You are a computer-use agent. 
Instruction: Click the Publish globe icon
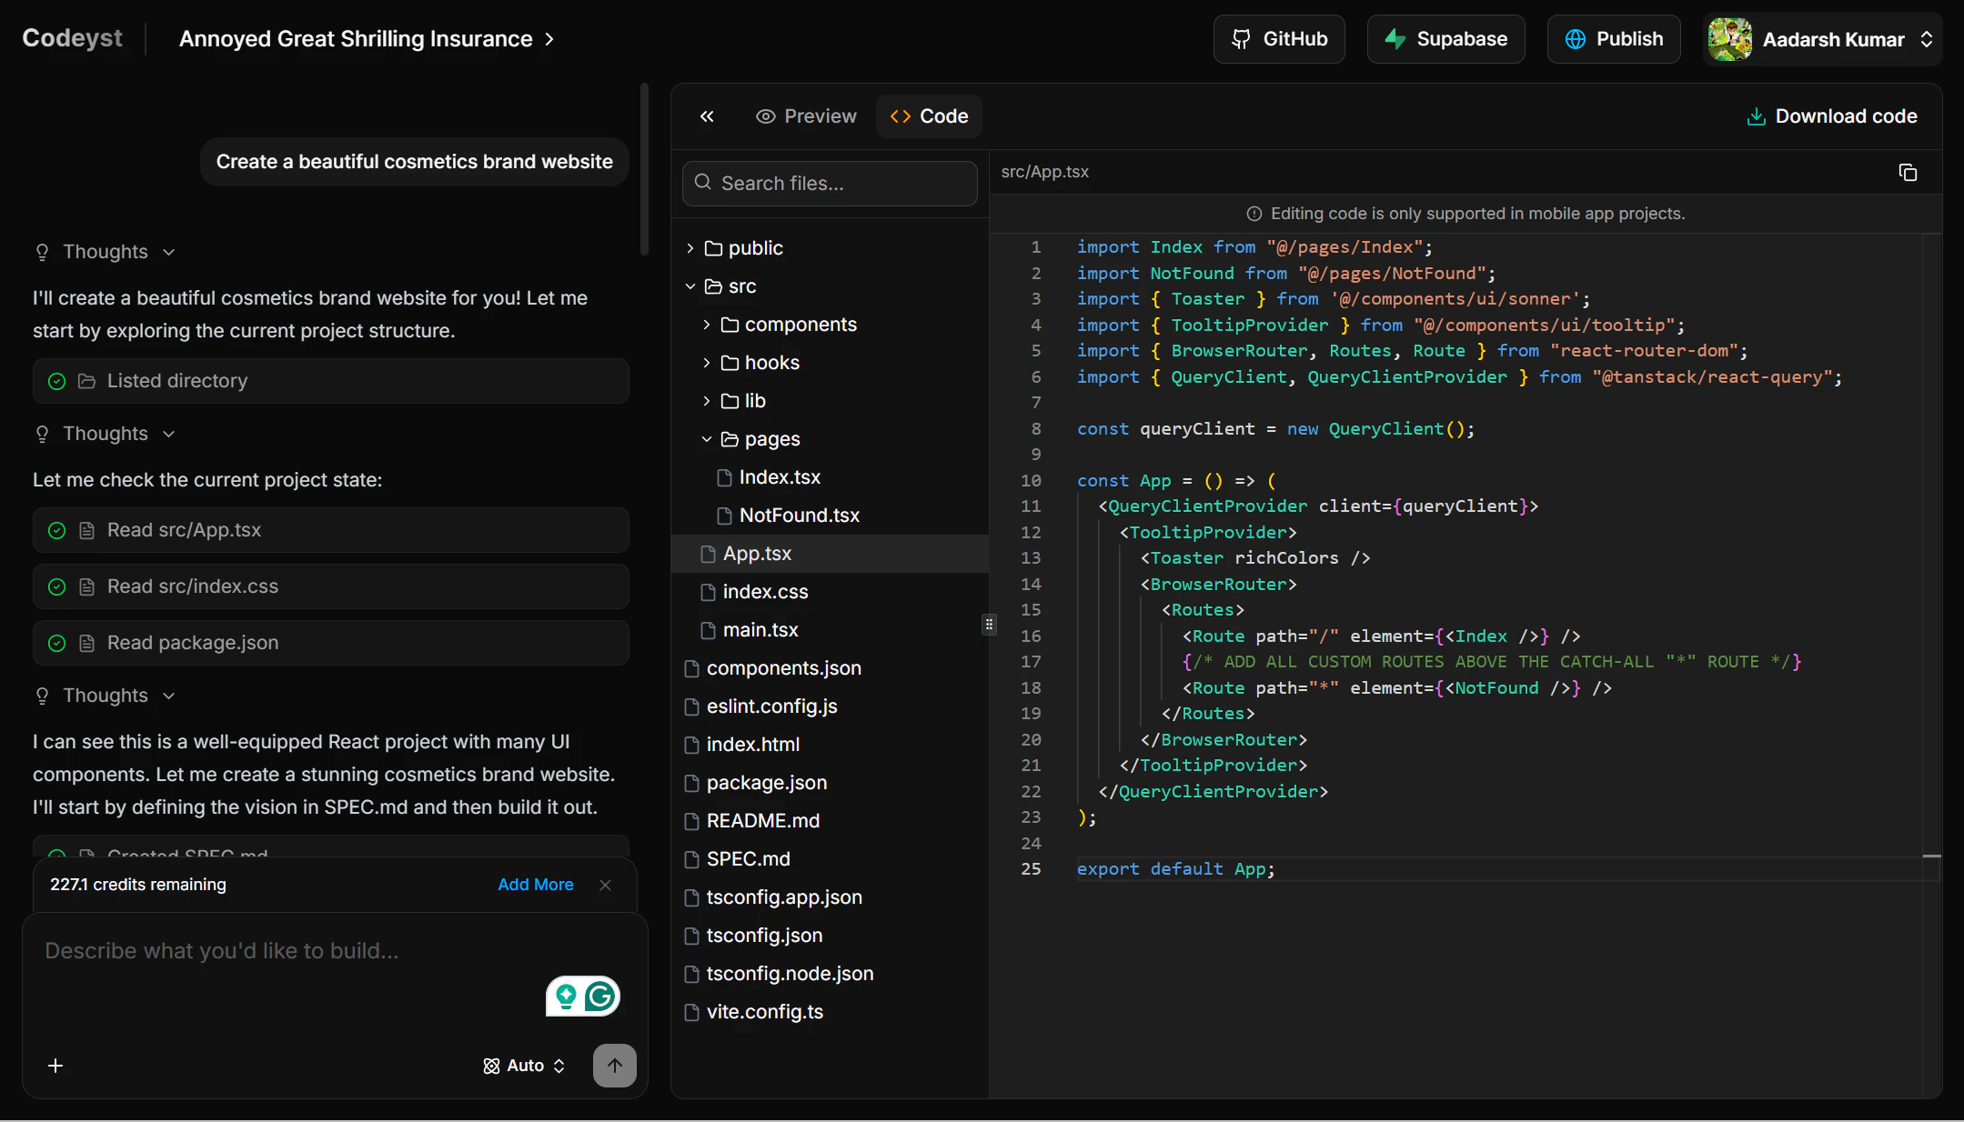[1575, 38]
